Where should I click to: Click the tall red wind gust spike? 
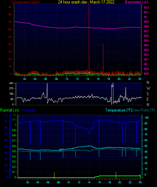click(89, 38)
